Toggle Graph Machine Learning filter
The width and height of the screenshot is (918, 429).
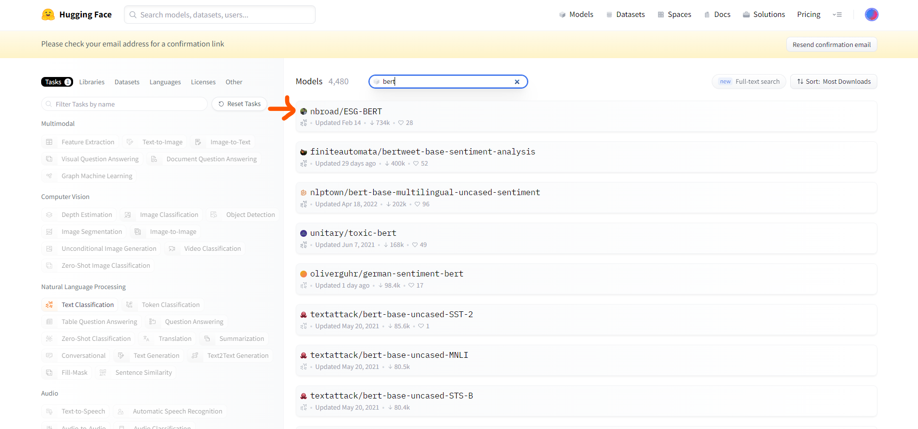click(x=89, y=176)
